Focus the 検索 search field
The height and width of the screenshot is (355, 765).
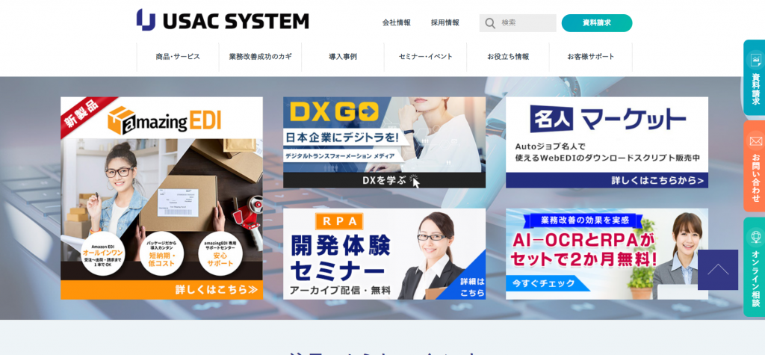point(518,23)
